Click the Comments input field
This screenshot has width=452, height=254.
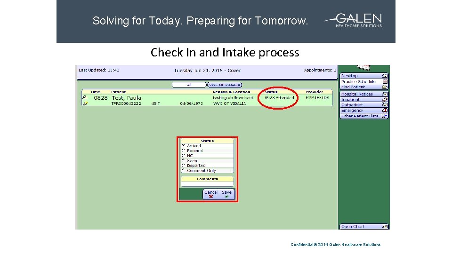(207, 184)
